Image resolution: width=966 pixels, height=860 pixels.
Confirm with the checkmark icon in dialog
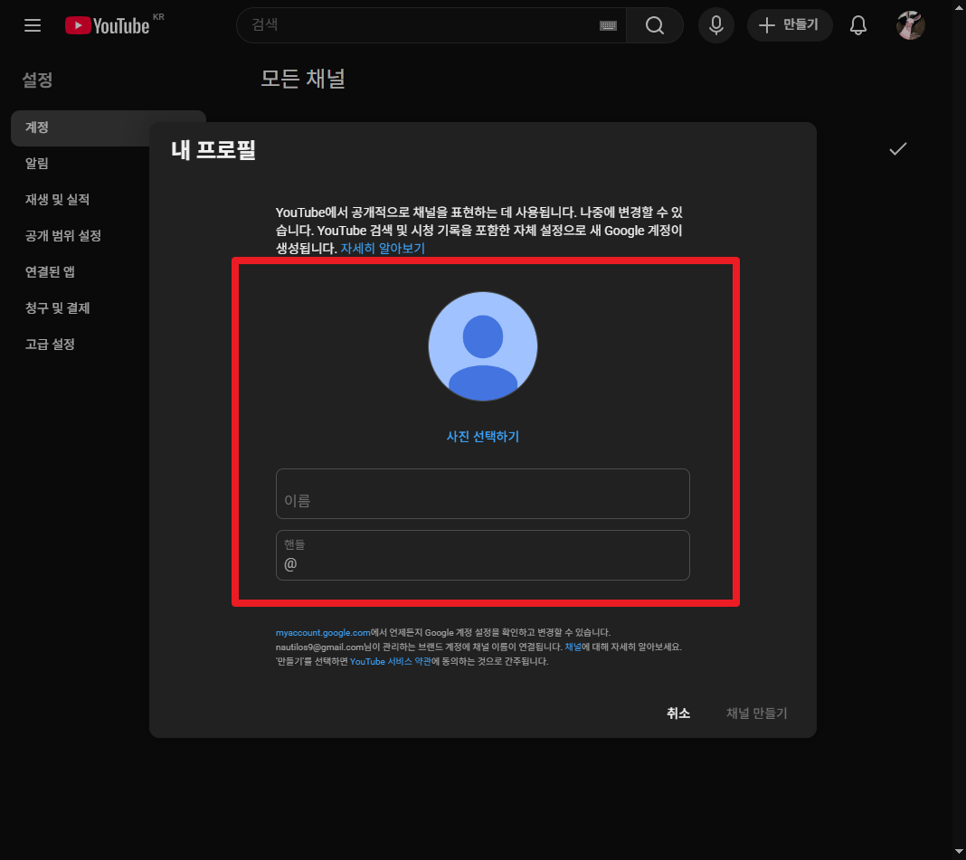pyautogui.click(x=897, y=148)
